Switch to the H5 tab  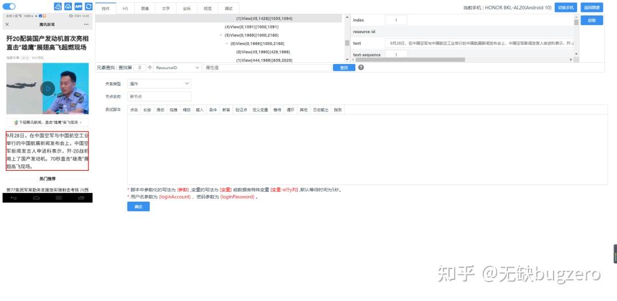tap(126, 8)
